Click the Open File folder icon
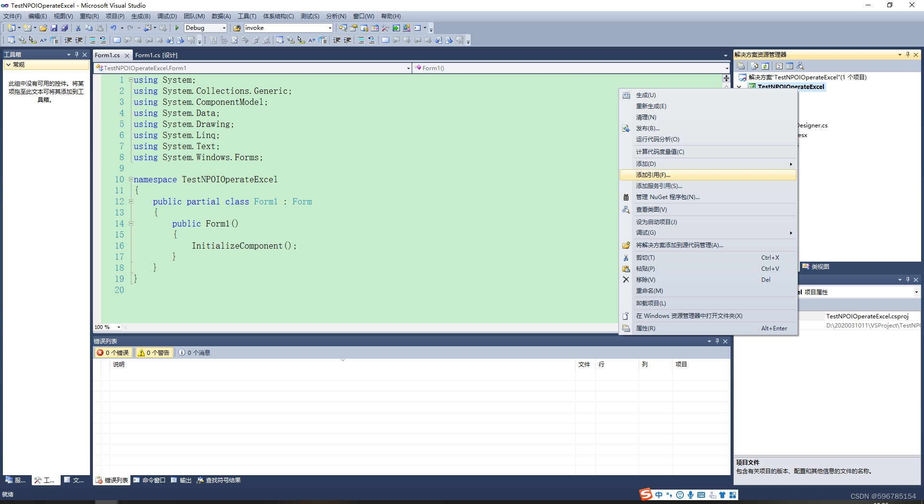 click(43, 28)
